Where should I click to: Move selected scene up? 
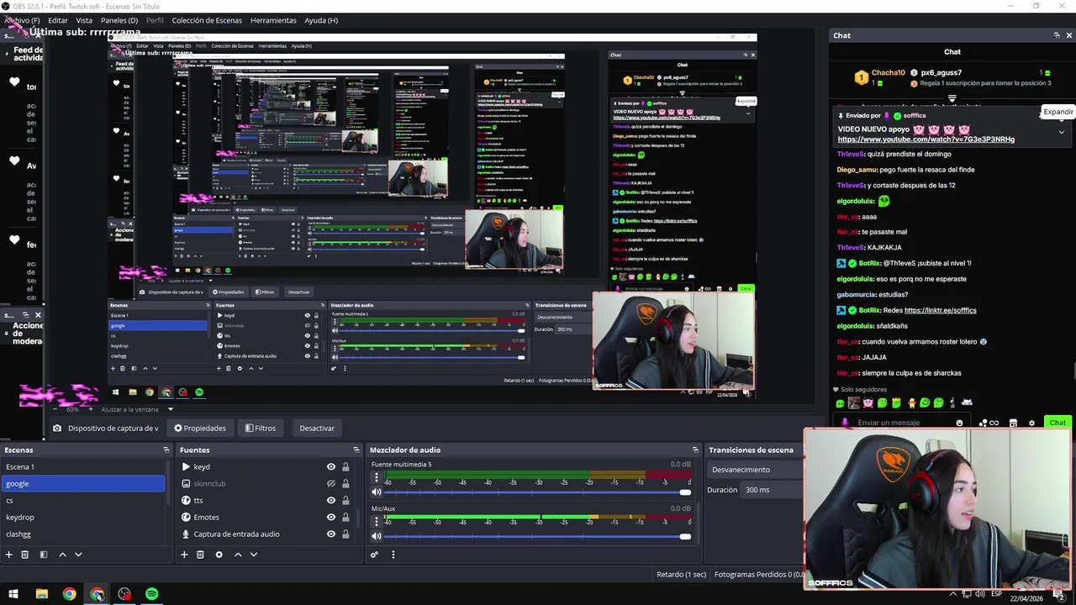(62, 555)
